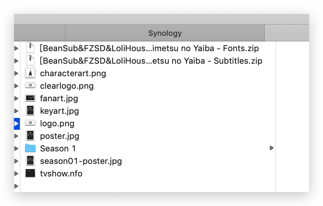Click the Season 1 folder icon

pos(30,148)
